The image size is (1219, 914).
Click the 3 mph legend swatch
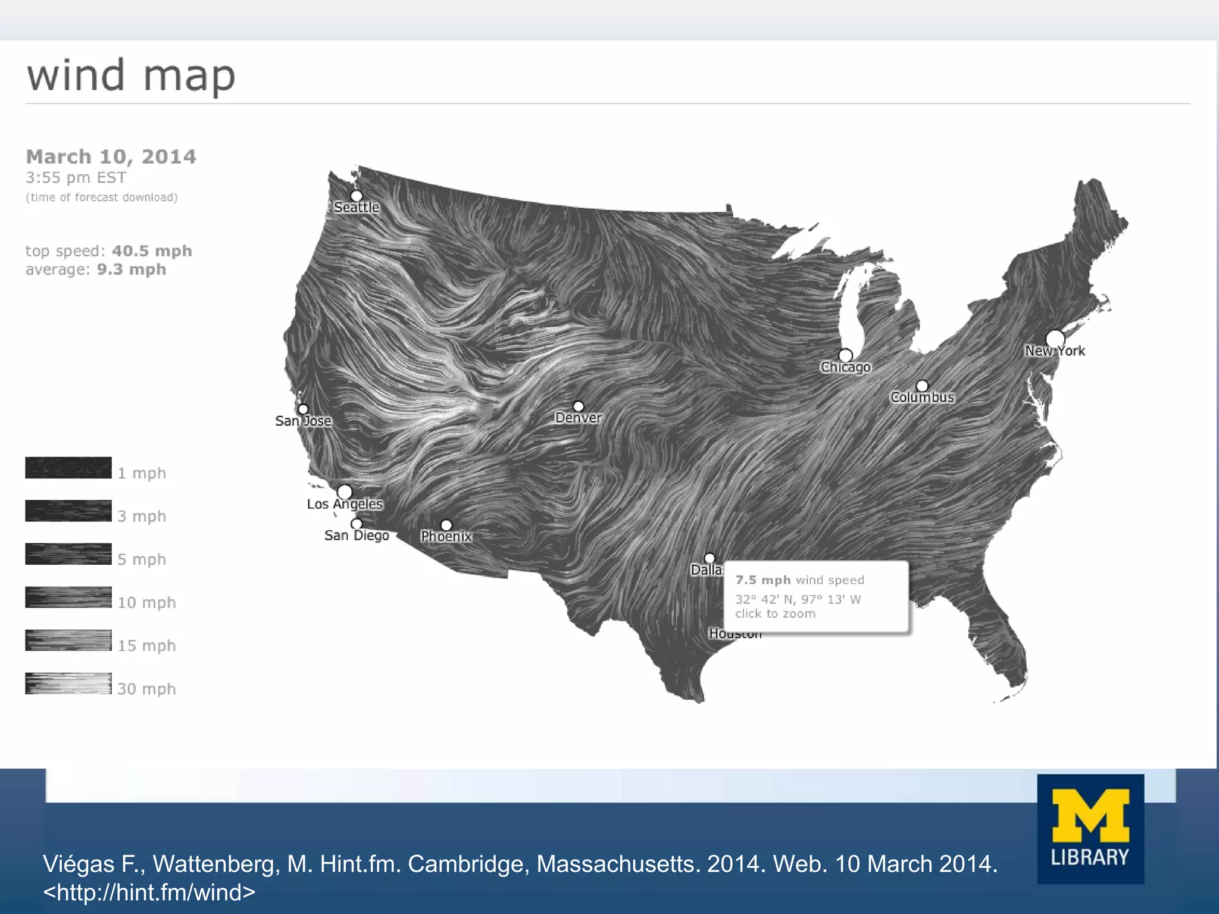click(x=68, y=511)
